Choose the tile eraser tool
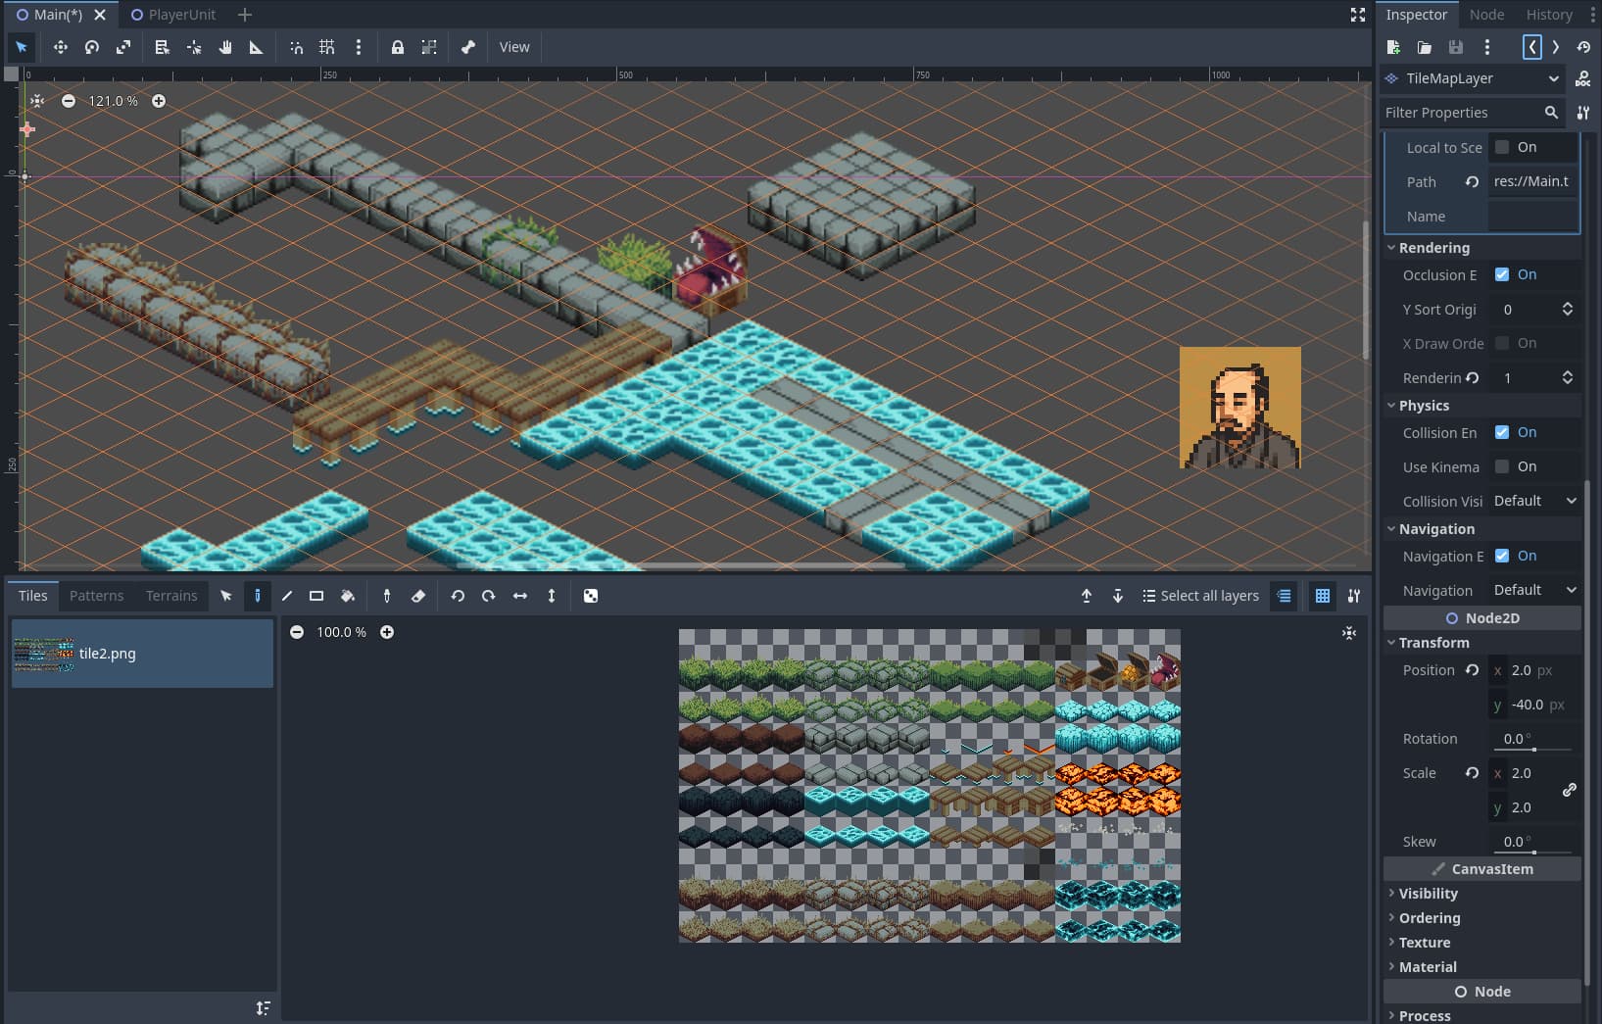1602x1024 pixels. pyautogui.click(x=418, y=596)
